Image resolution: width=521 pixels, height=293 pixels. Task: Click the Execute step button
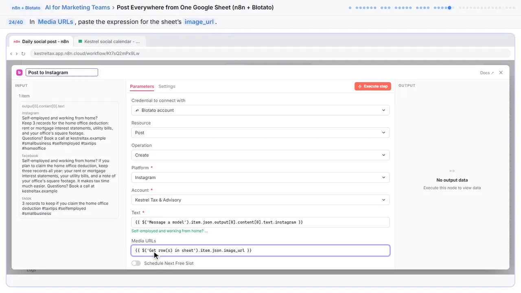click(x=373, y=86)
